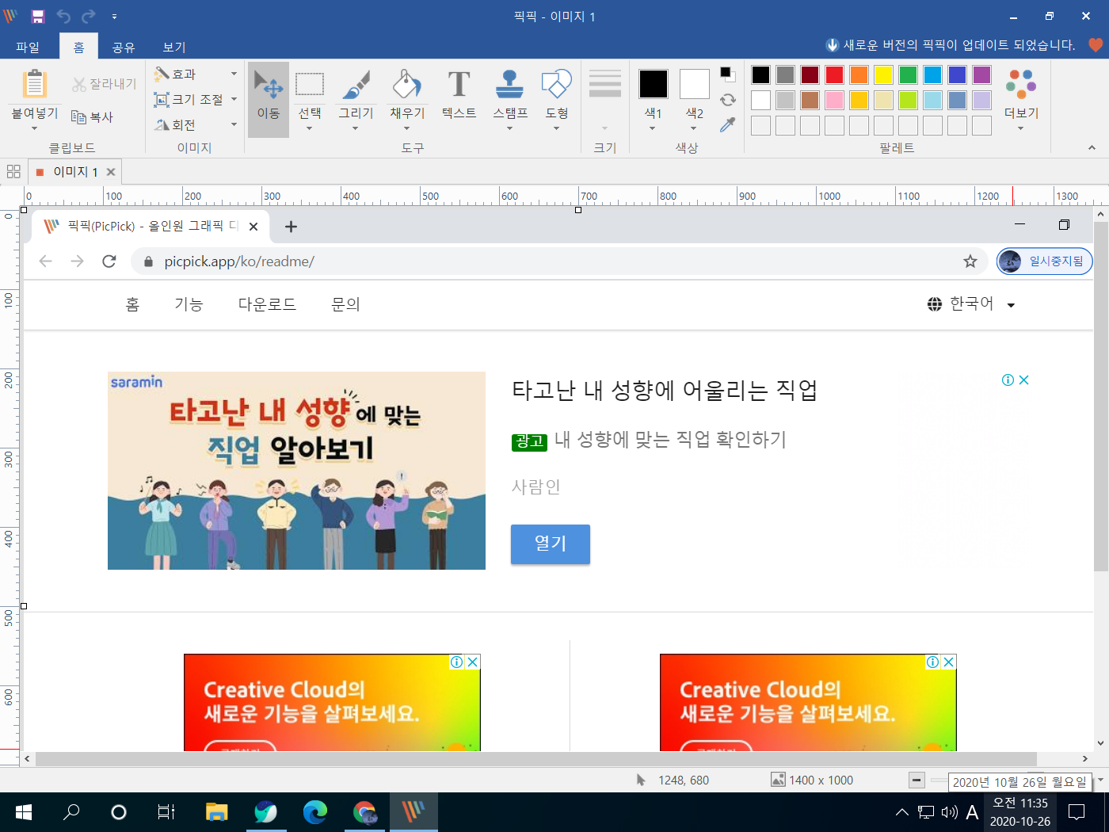Click the 다운로드 nav link
Image resolution: width=1109 pixels, height=832 pixels.
[x=267, y=304]
